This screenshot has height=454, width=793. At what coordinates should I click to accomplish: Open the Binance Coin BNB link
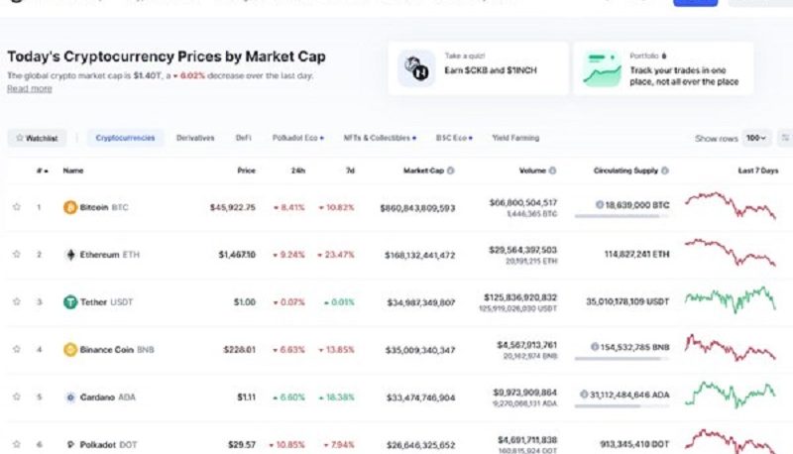117,349
